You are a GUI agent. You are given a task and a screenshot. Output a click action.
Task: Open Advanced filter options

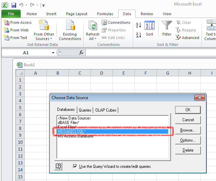tap(187, 38)
